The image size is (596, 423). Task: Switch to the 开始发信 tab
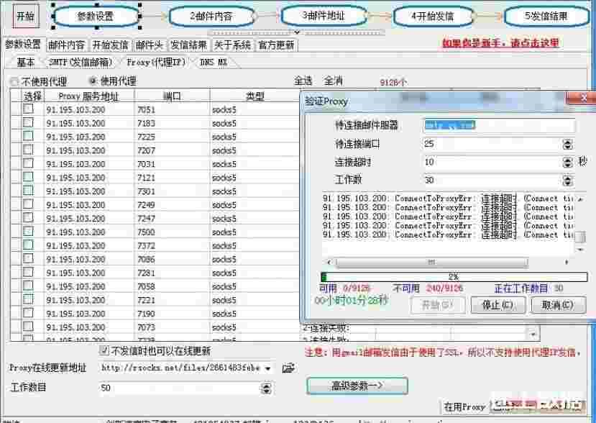[x=110, y=45]
